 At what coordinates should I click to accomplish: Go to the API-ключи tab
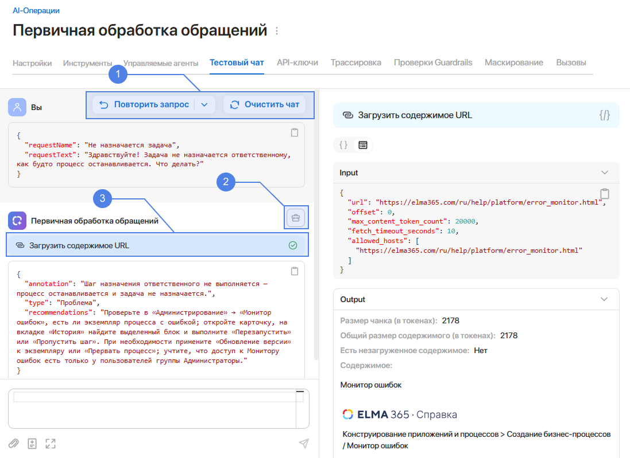pyautogui.click(x=297, y=62)
